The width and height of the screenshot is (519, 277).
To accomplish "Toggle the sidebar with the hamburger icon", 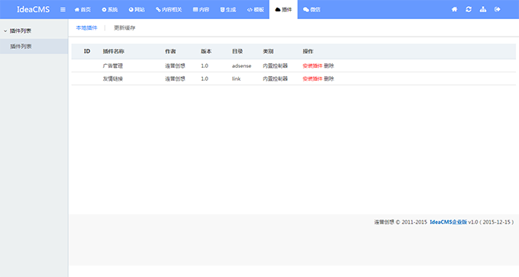I will coord(63,10).
